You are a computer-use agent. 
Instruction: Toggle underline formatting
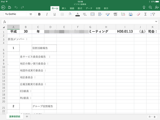pyautogui.click(x=55, y=14)
